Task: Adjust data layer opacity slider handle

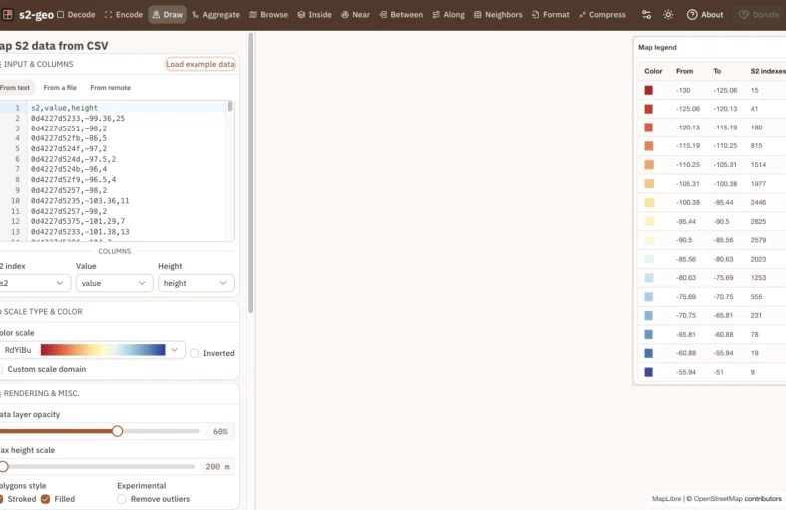Action: pos(117,431)
